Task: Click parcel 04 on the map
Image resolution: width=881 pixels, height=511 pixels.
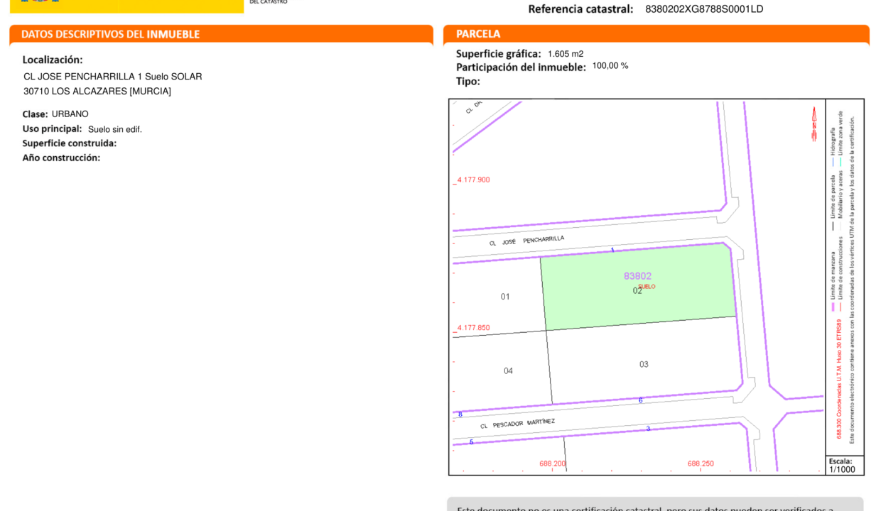Action: (x=508, y=371)
